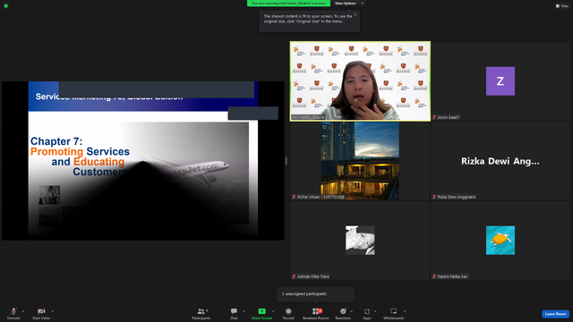
Task: Open Breakout Rooms
Action: click(x=316, y=313)
